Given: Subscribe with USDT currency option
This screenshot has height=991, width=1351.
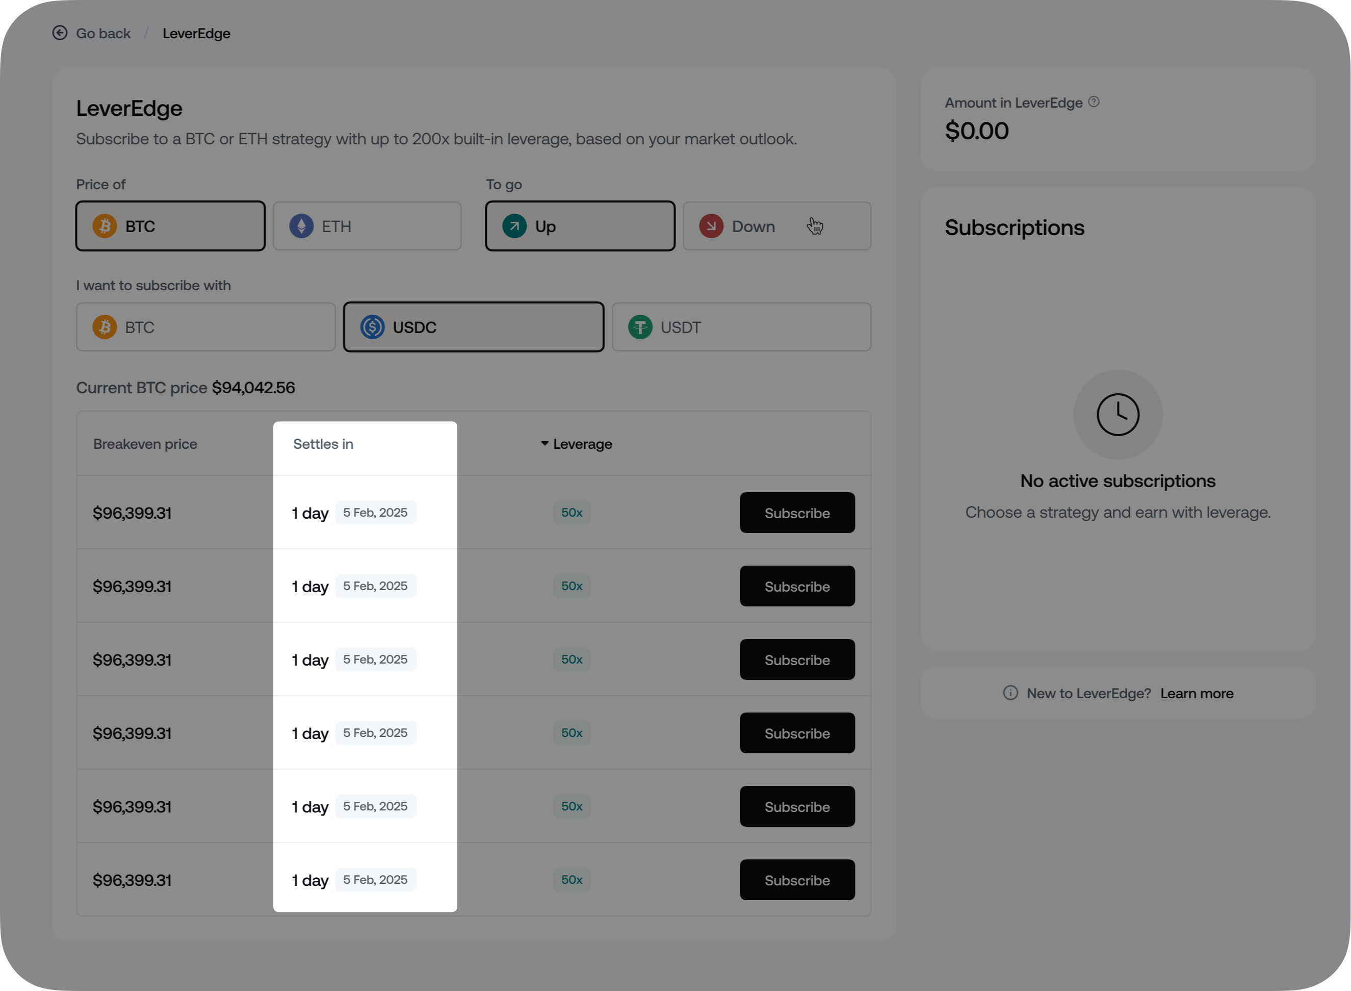Looking at the screenshot, I should click(x=741, y=327).
